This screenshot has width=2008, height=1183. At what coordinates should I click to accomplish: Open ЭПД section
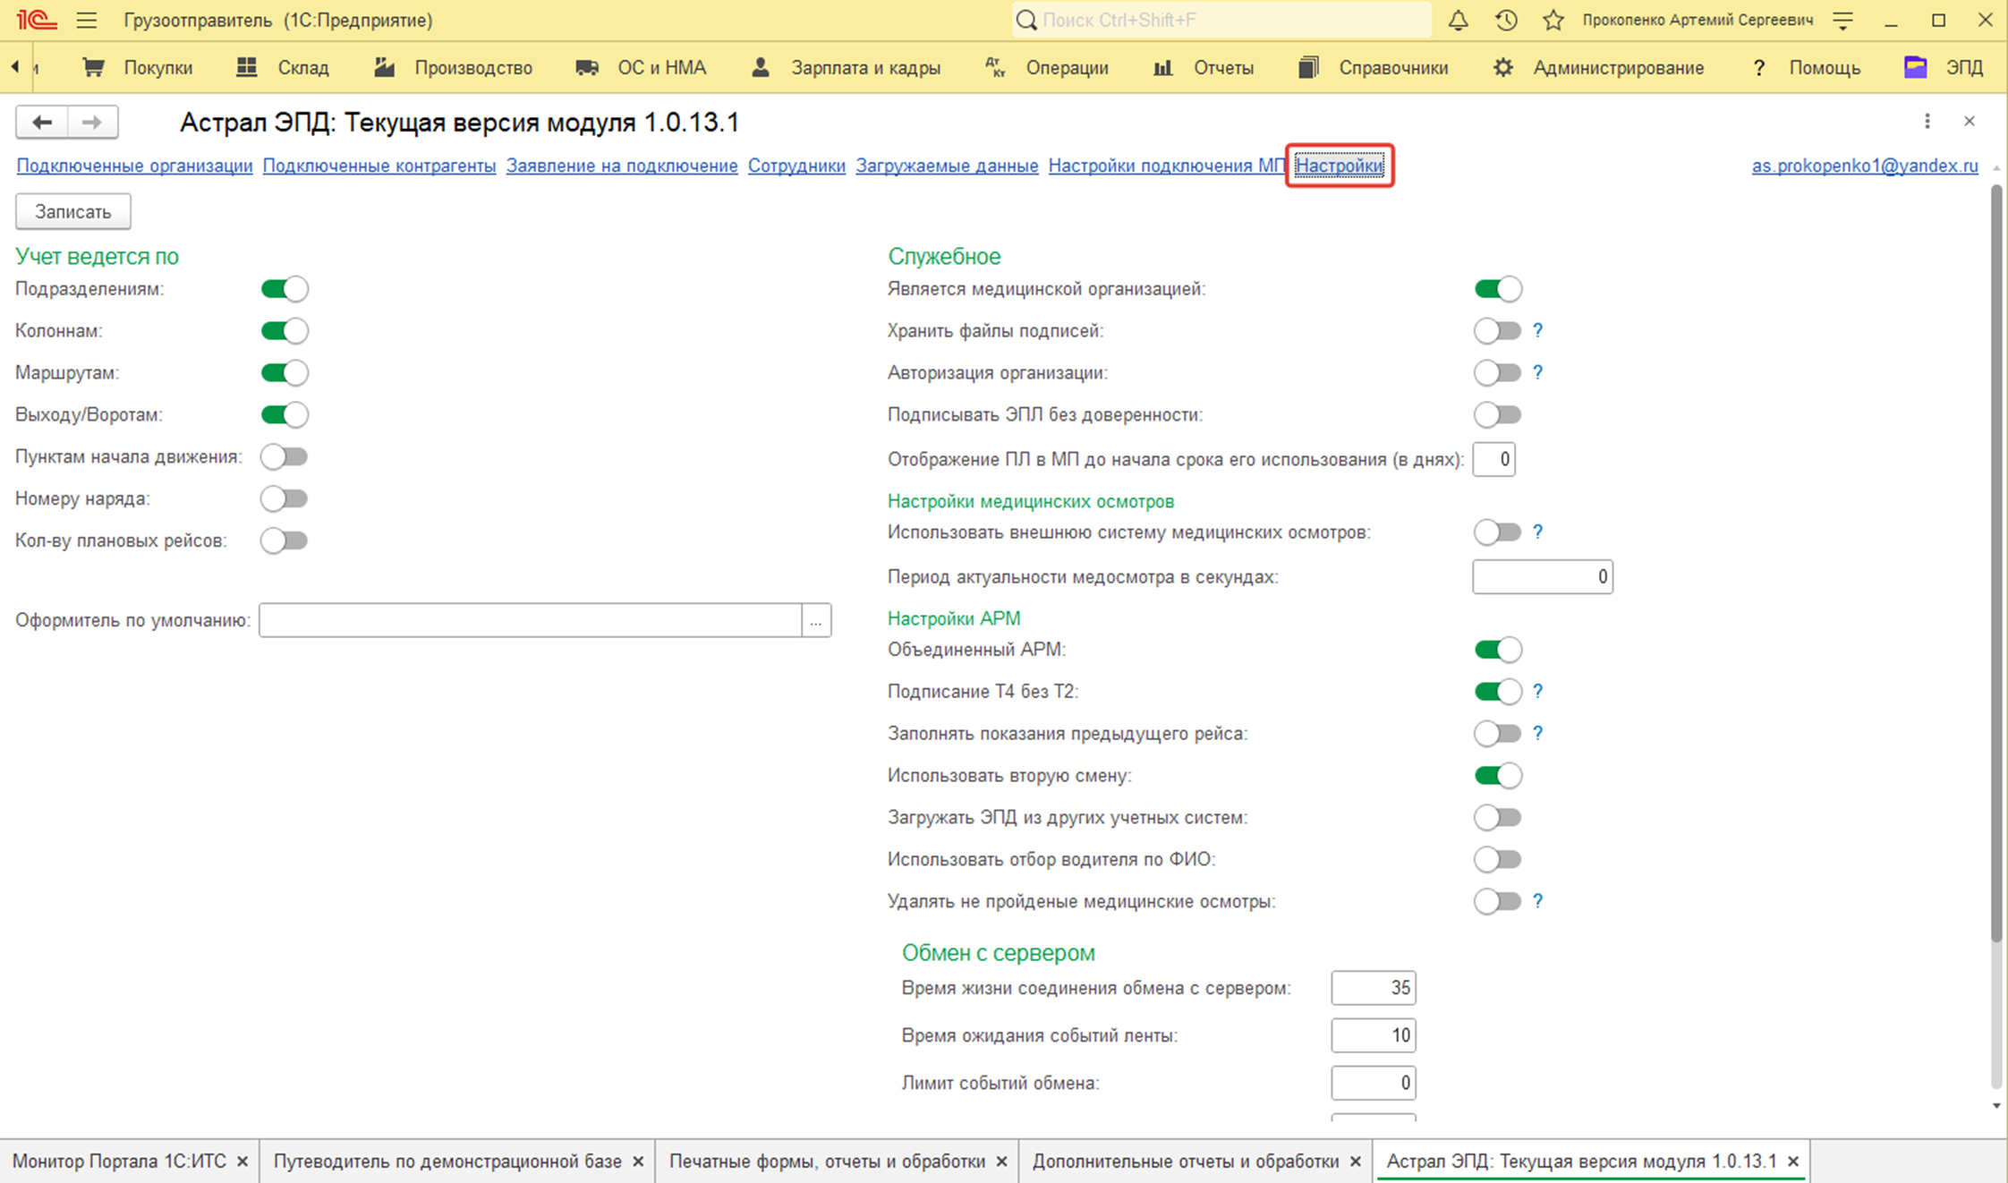(1944, 67)
